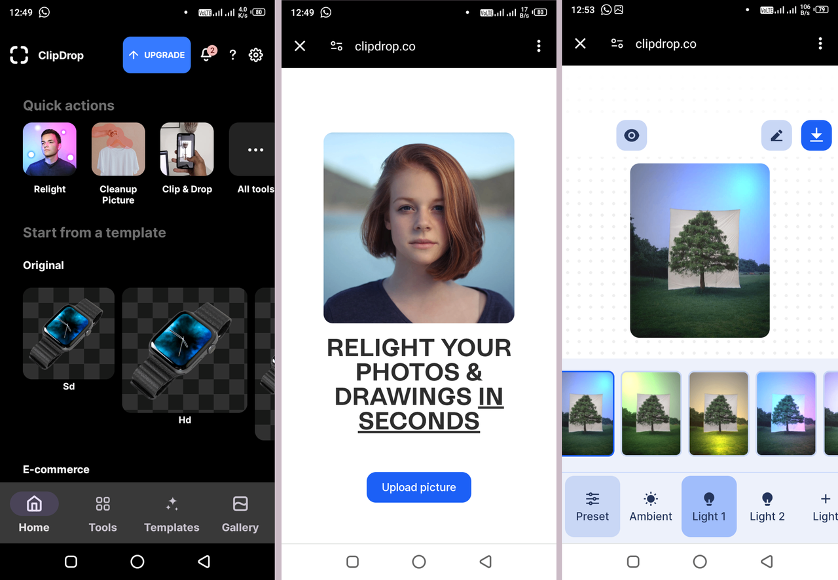Select the Cleanup Picture tool

tap(118, 149)
